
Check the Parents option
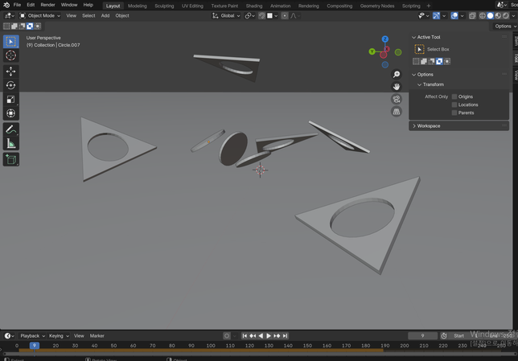(454, 113)
